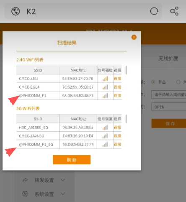This screenshot has width=186, height=202.
Task: Click the 5G WiFi列表 heading
Action: [x=28, y=108]
